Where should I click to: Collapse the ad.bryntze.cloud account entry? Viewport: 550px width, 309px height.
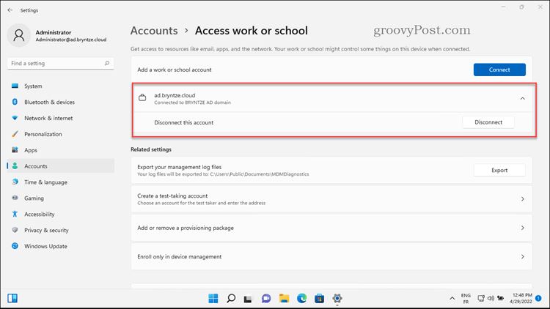pos(522,98)
